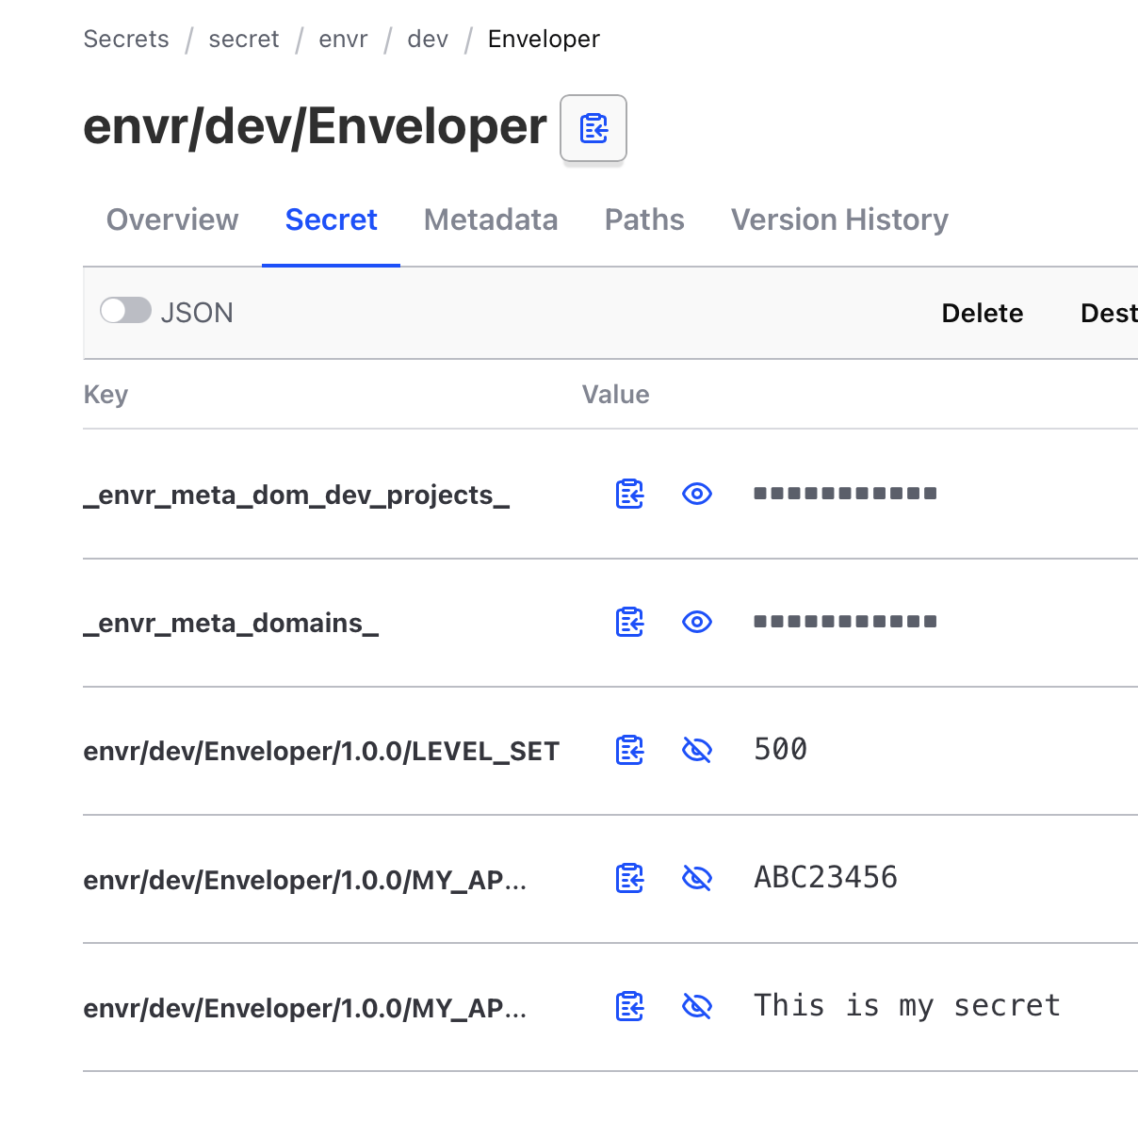Viewport: 1138px width, 1121px height.
Task: Copy the envr/dev/Enveloper path next to title
Action: point(593,128)
